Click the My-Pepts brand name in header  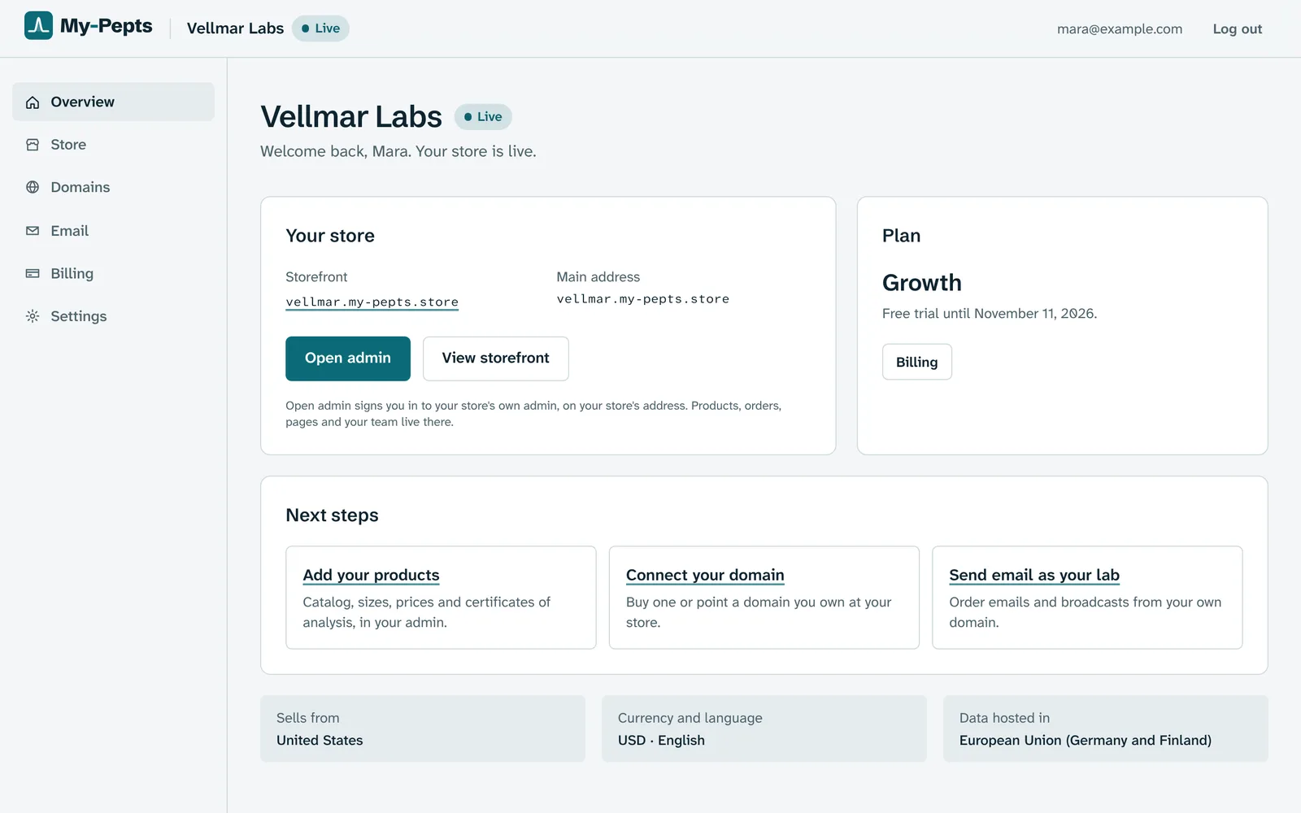tap(107, 26)
